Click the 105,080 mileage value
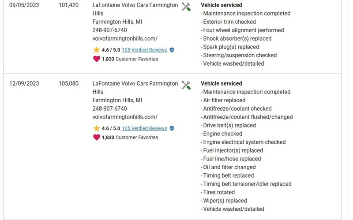This screenshot has width=353, height=220. tap(68, 83)
